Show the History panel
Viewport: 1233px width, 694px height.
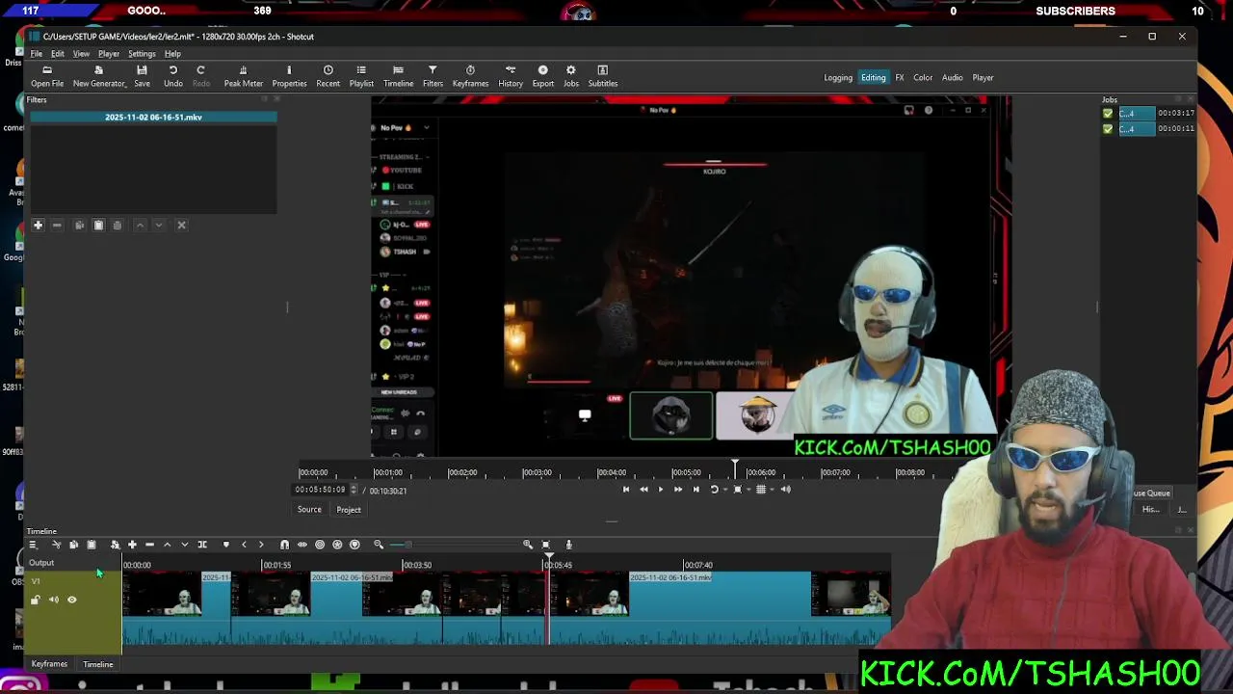pos(511,76)
